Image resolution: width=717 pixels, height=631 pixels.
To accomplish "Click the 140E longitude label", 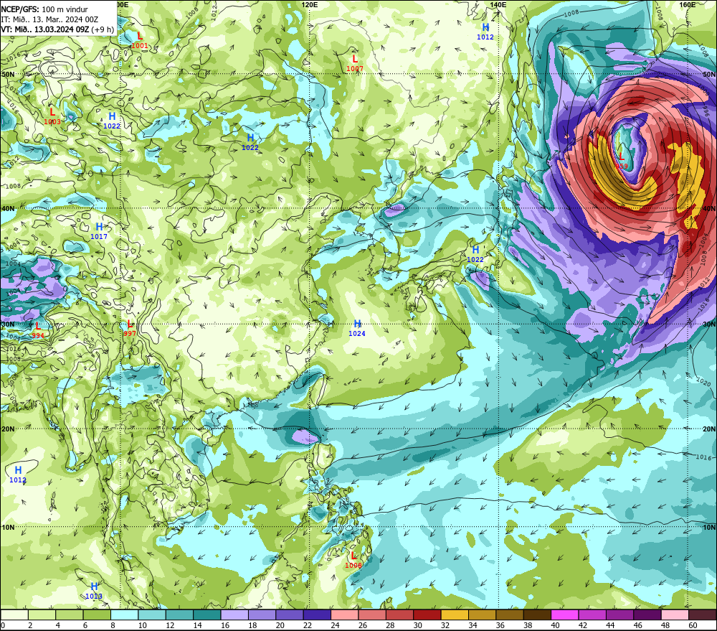I will click(498, 4).
